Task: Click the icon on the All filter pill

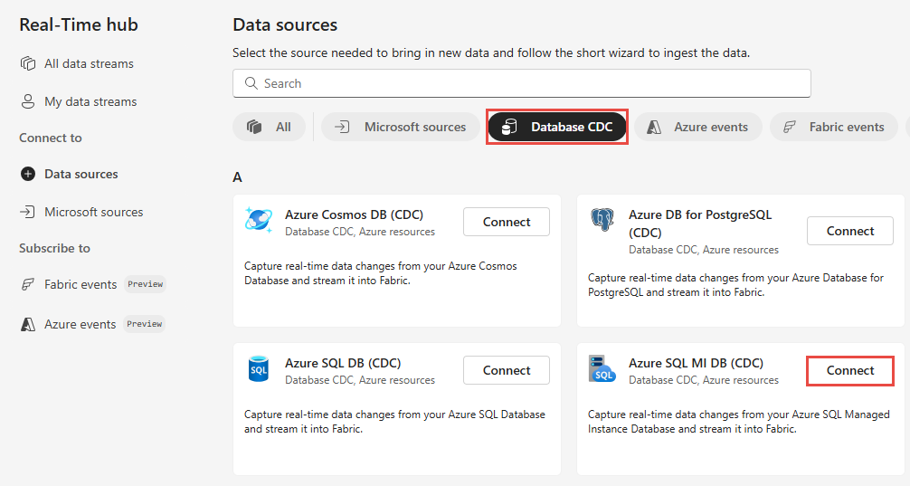Action: click(254, 127)
